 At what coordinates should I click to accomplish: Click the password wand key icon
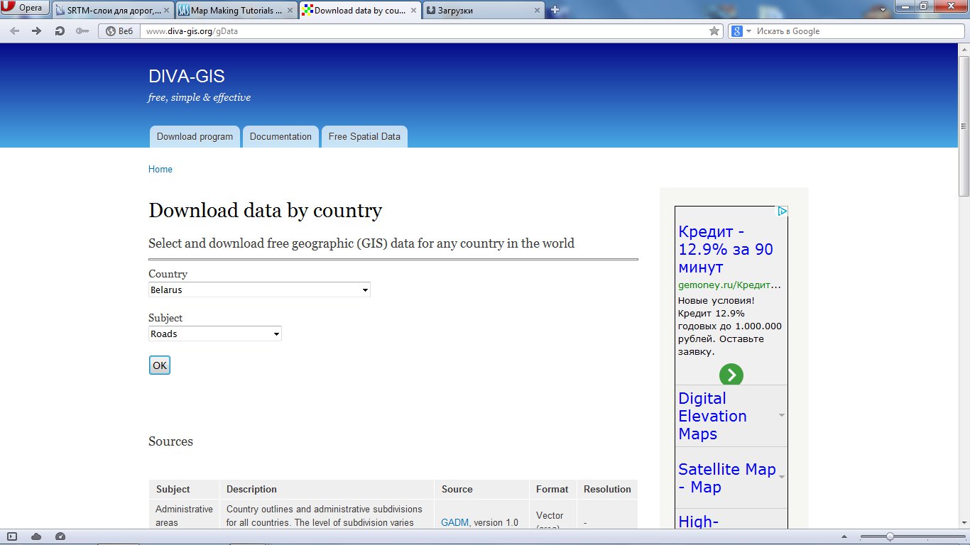coord(82,31)
